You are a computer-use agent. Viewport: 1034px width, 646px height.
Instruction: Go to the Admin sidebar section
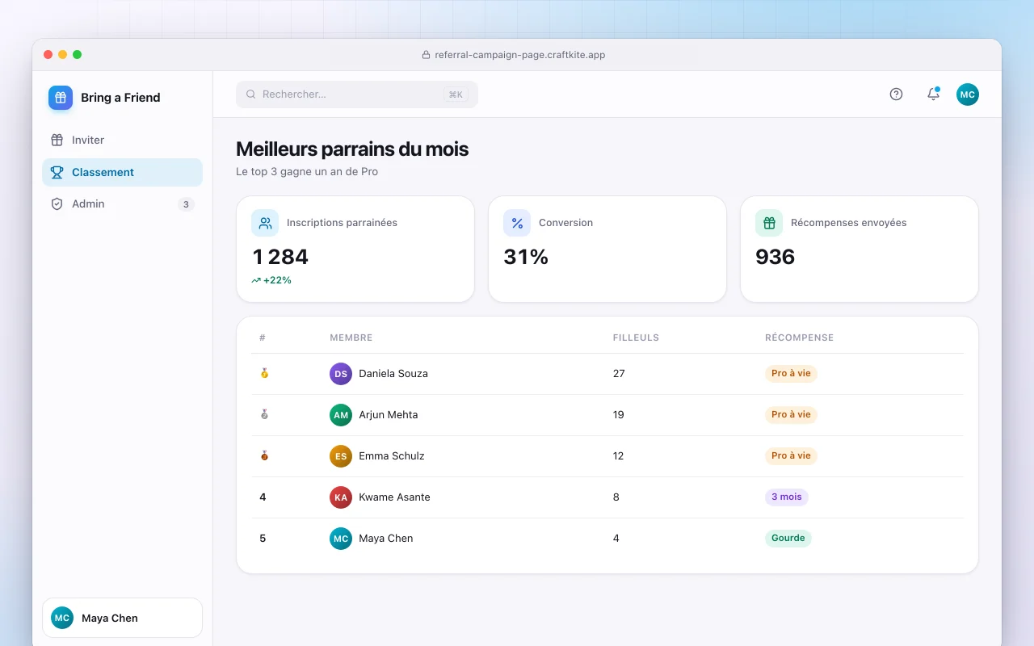coord(122,204)
